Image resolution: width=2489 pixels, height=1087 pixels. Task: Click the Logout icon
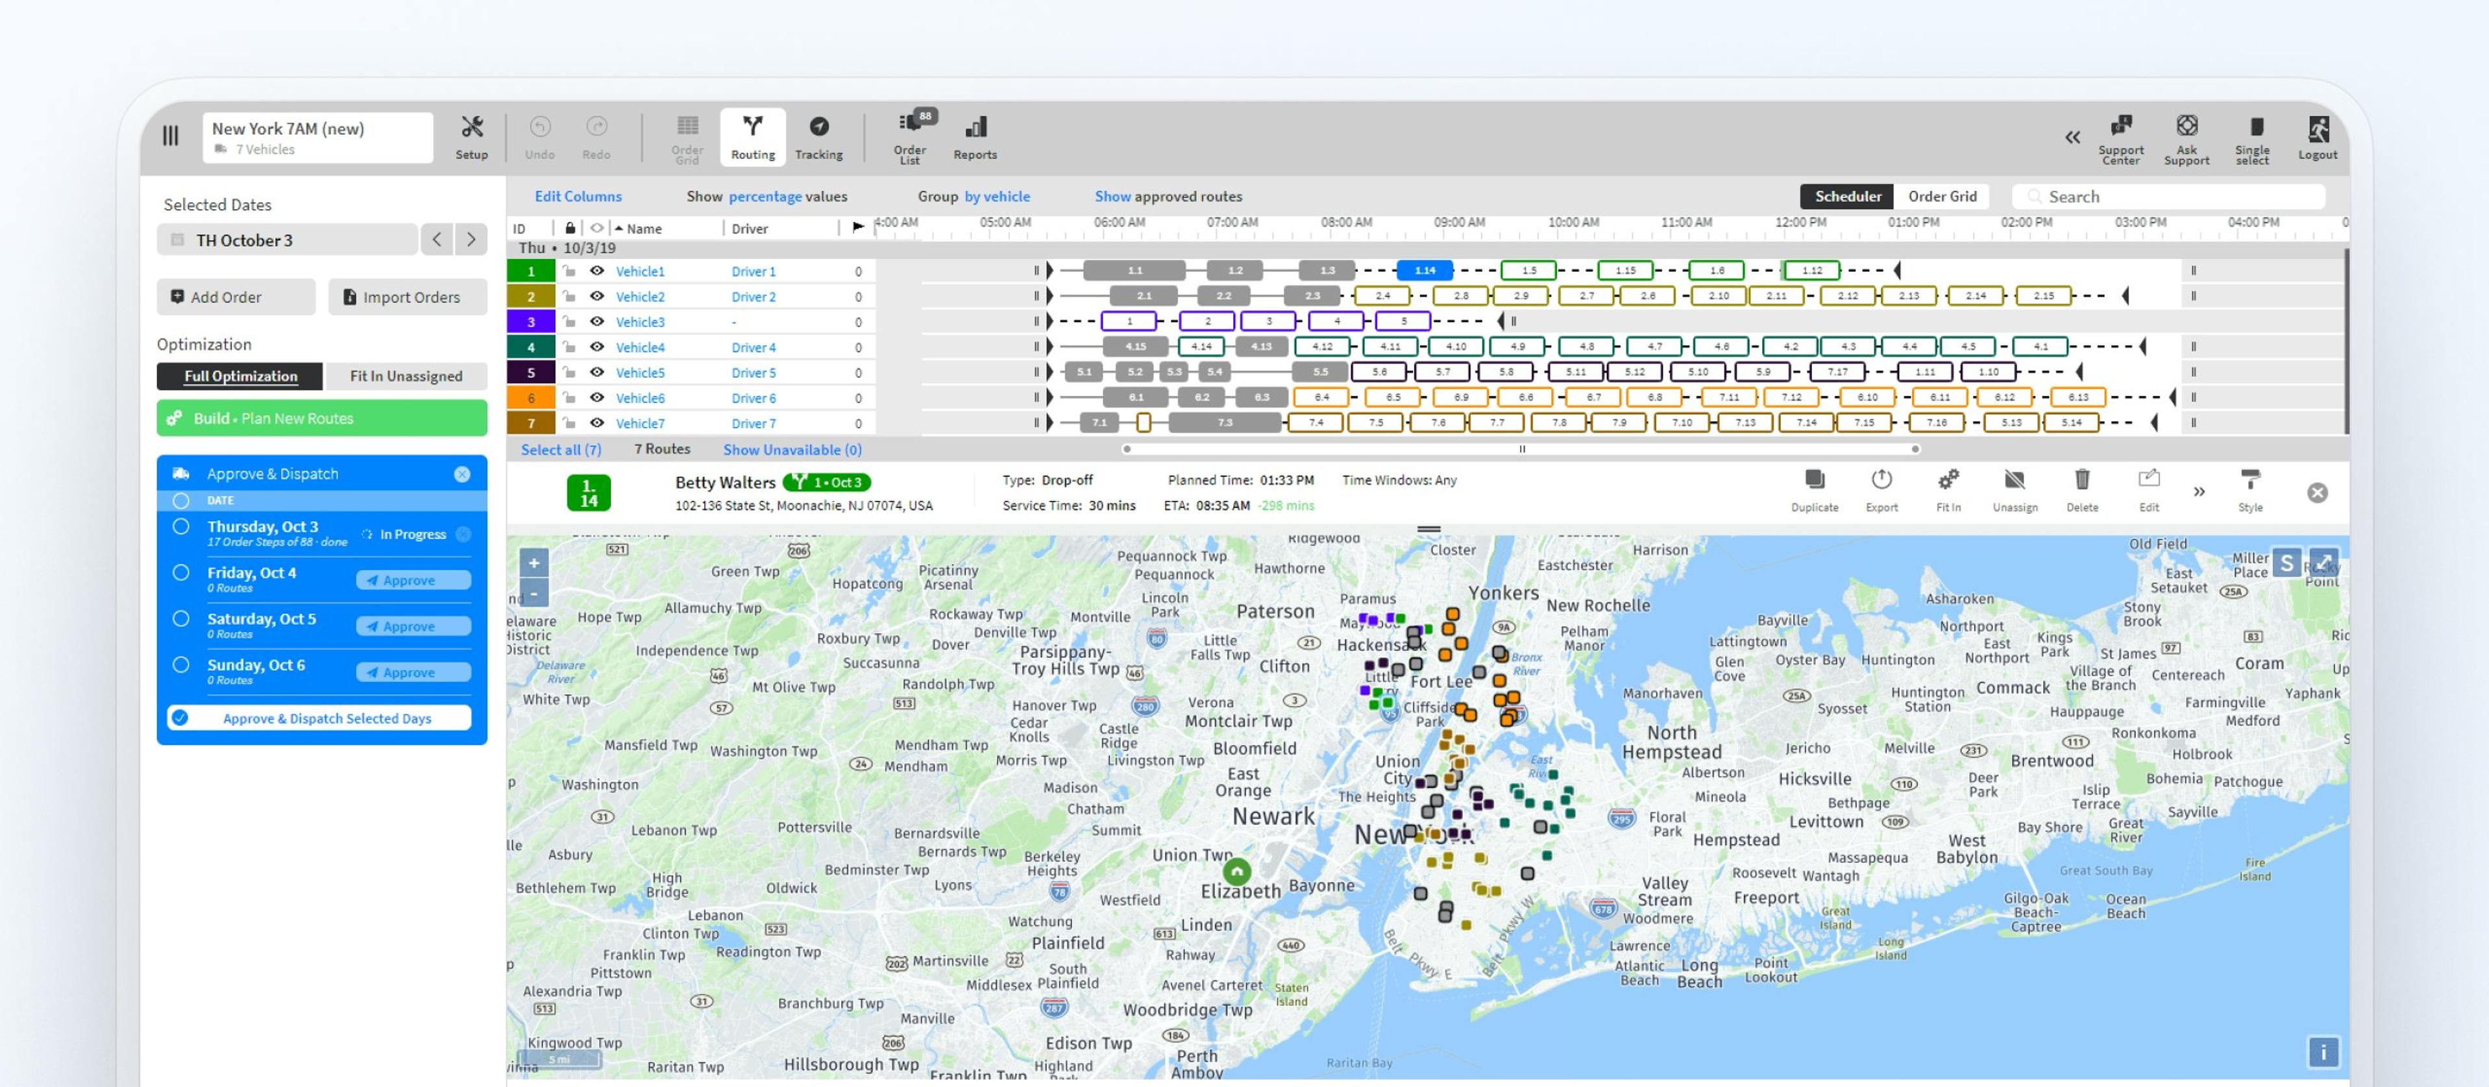click(x=2317, y=137)
